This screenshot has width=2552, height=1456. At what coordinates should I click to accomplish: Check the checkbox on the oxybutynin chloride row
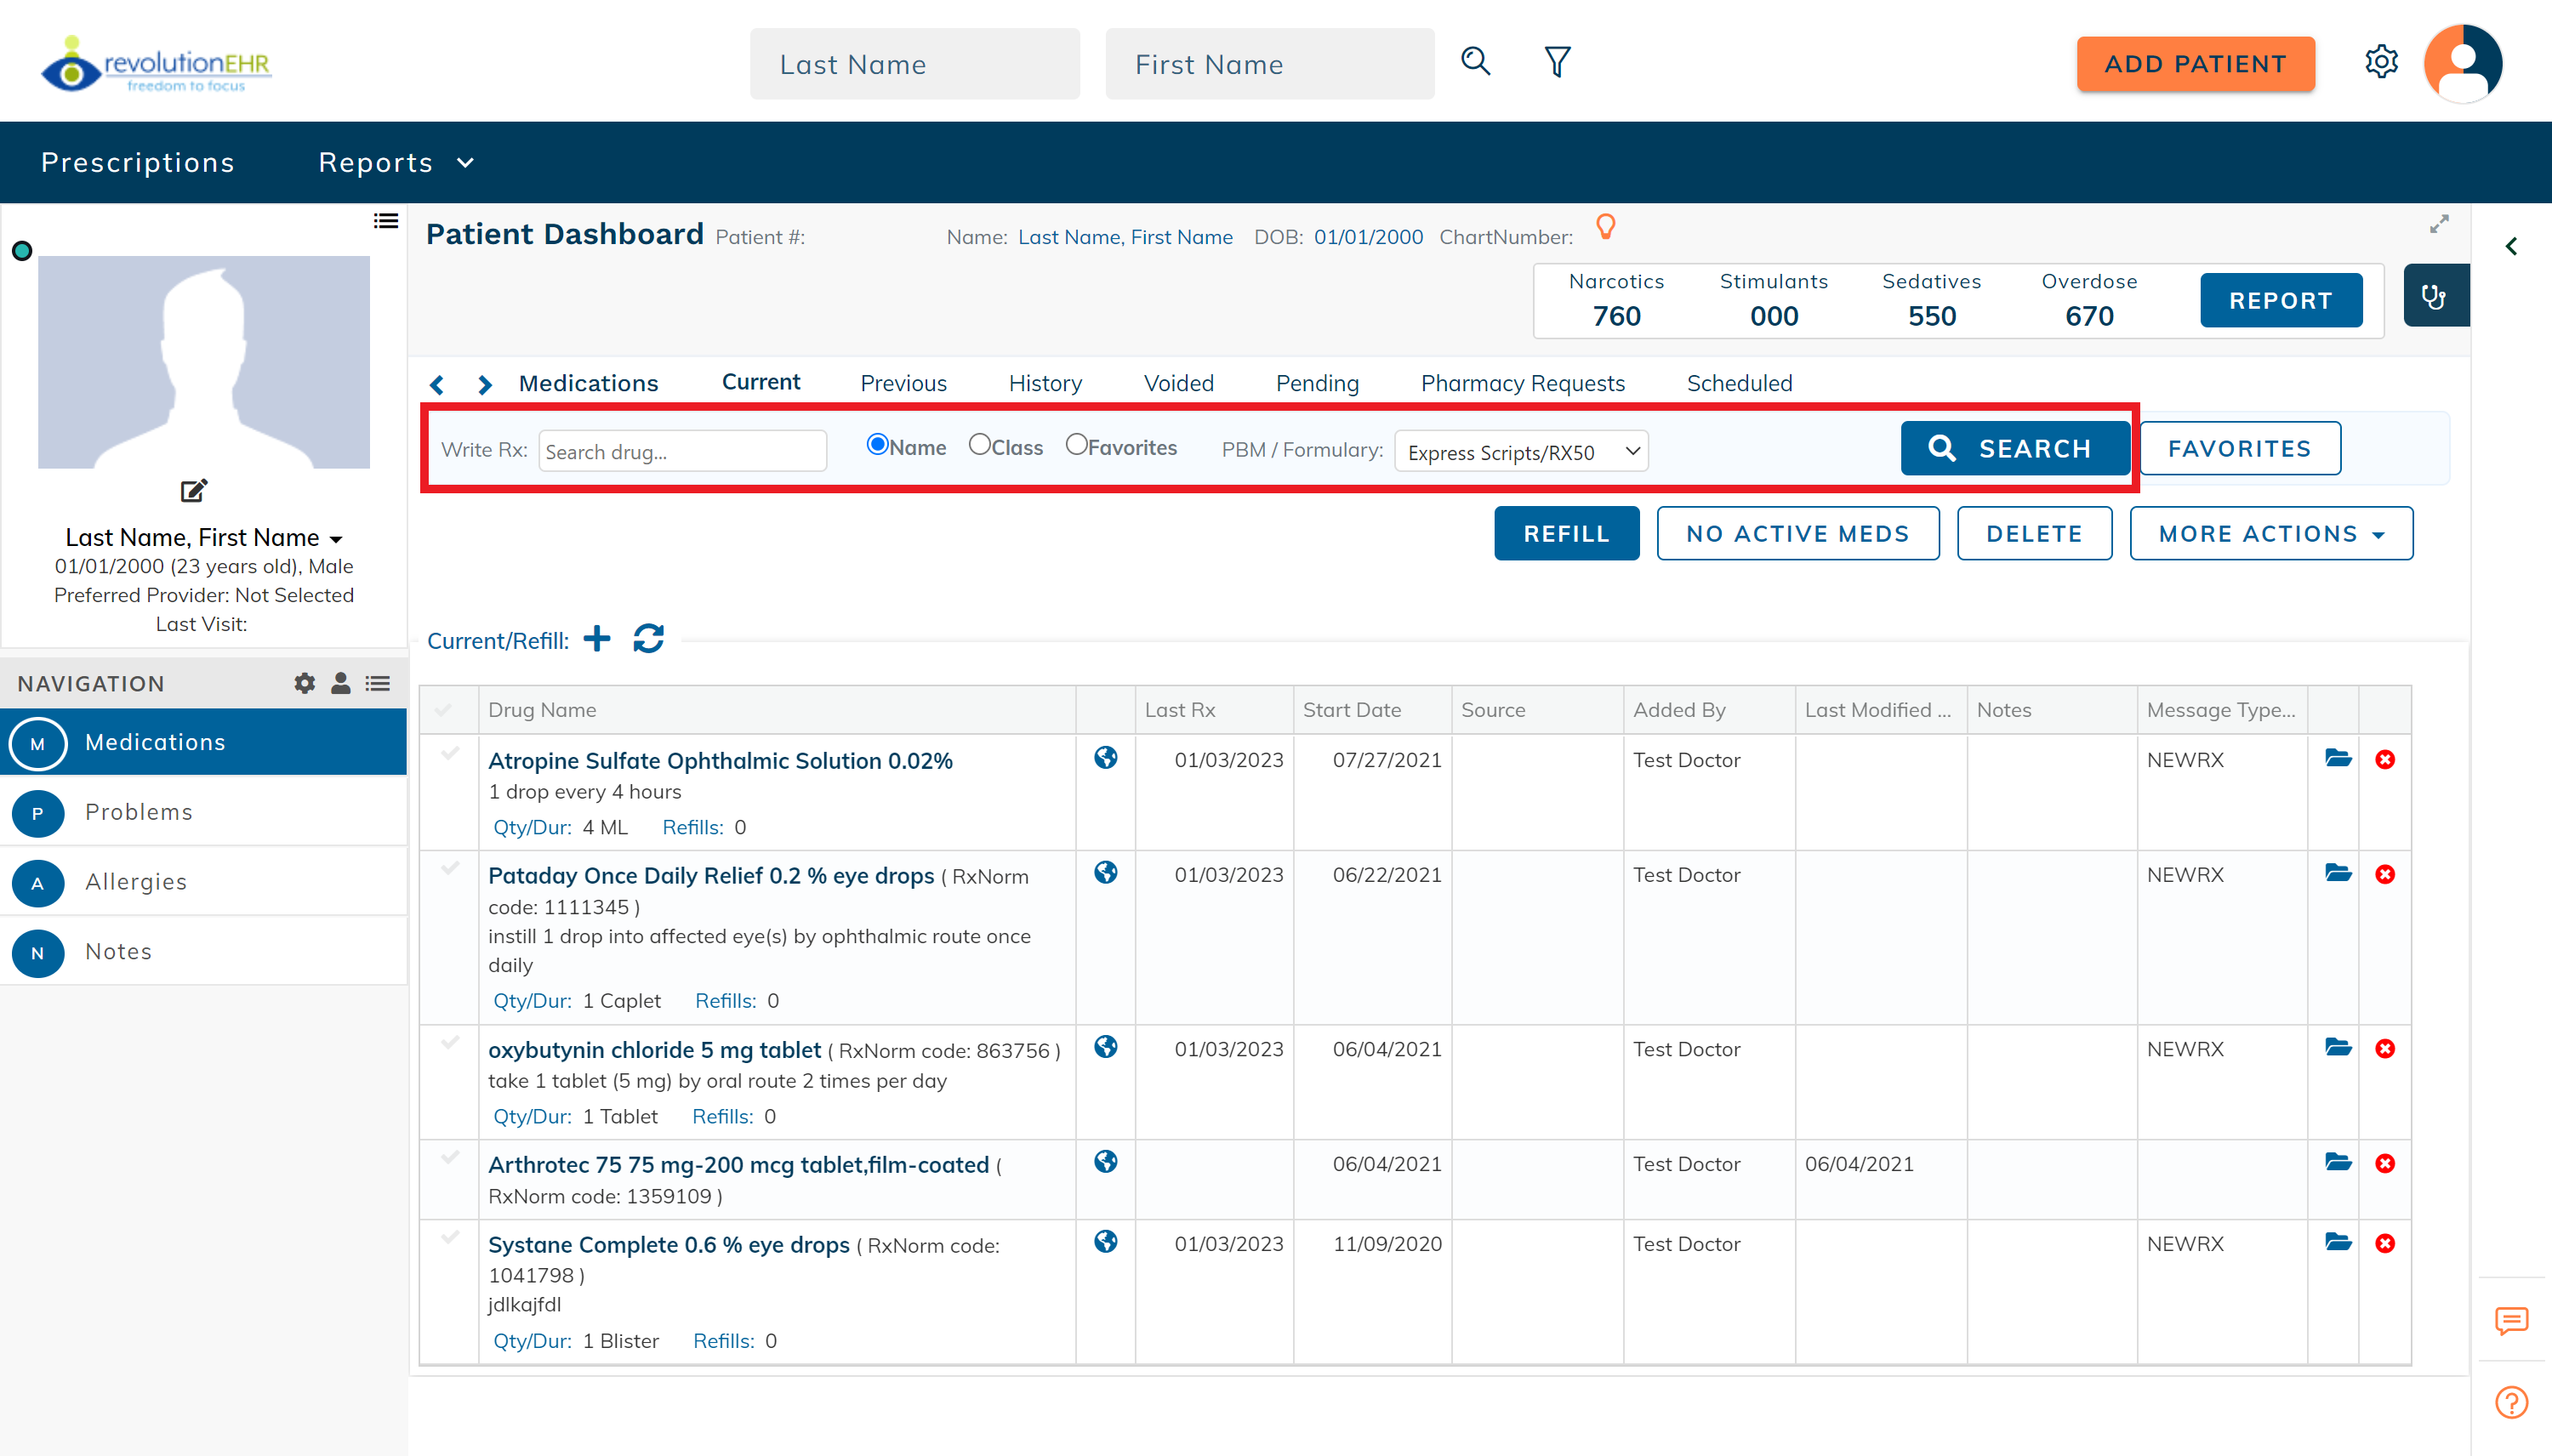[448, 1042]
